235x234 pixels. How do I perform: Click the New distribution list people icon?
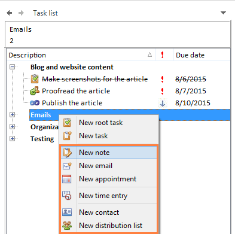point(67,226)
